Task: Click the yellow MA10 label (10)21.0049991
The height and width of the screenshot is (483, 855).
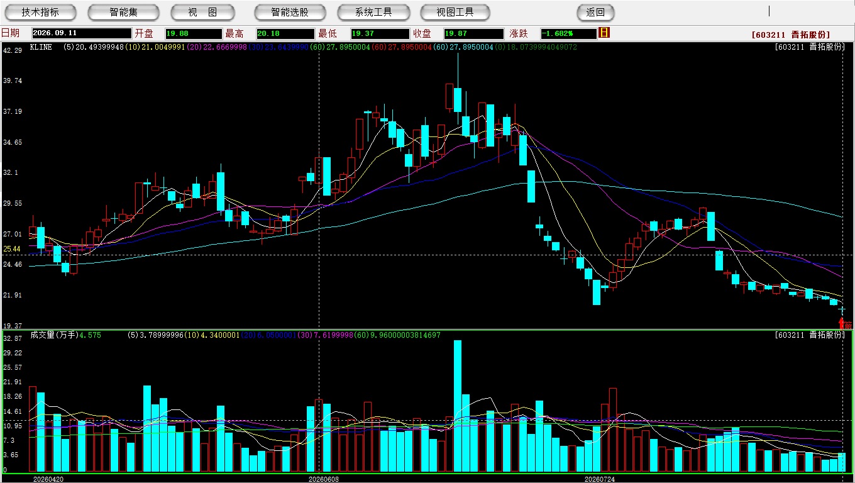Action: pyautogui.click(x=155, y=47)
